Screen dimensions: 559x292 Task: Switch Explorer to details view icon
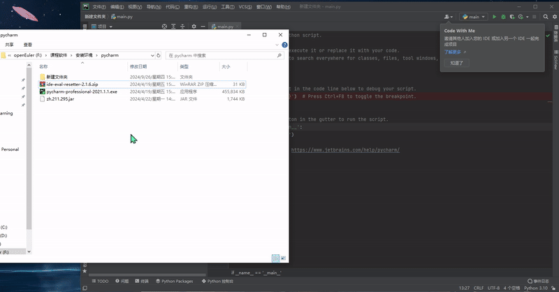[275, 258]
